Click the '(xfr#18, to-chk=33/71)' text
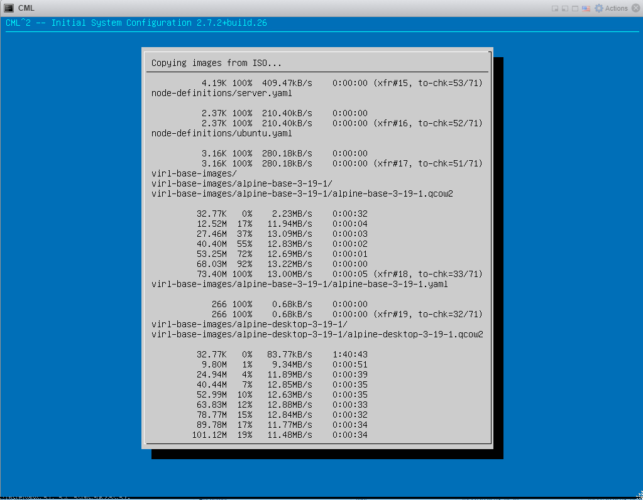This screenshot has width=643, height=500. [x=427, y=274]
